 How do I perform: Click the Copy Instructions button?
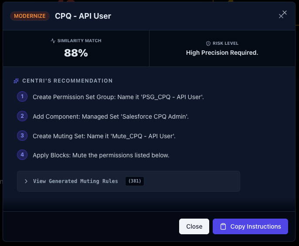[250, 226]
